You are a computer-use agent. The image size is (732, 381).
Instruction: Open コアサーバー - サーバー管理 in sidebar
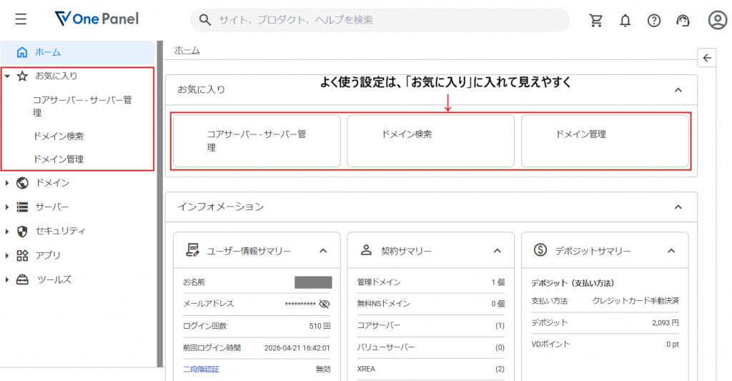[x=82, y=106]
